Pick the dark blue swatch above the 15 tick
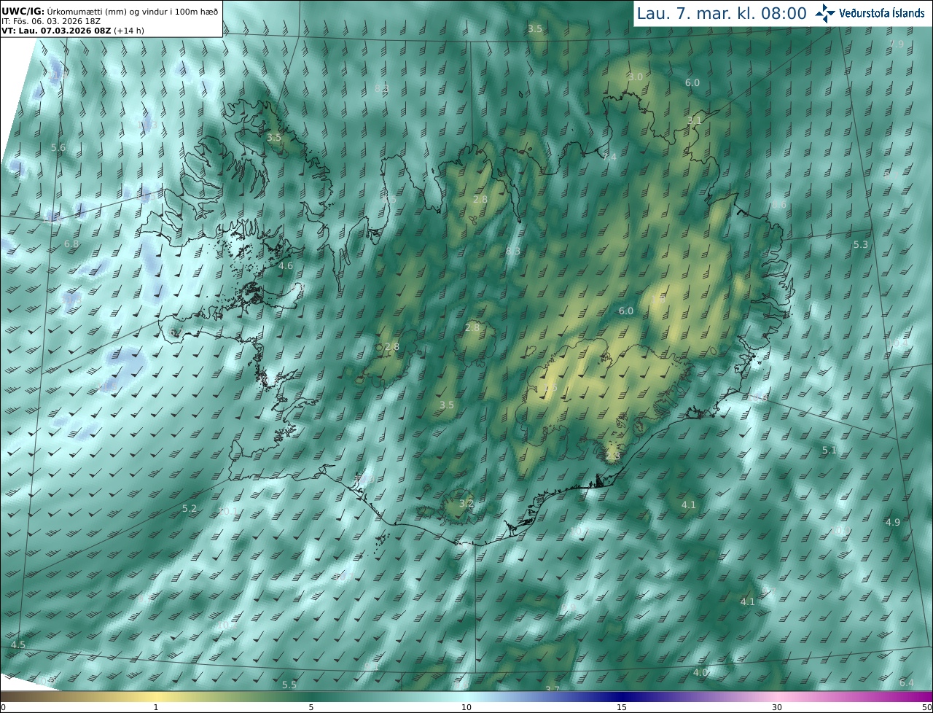This screenshot has width=933, height=713. point(622,696)
